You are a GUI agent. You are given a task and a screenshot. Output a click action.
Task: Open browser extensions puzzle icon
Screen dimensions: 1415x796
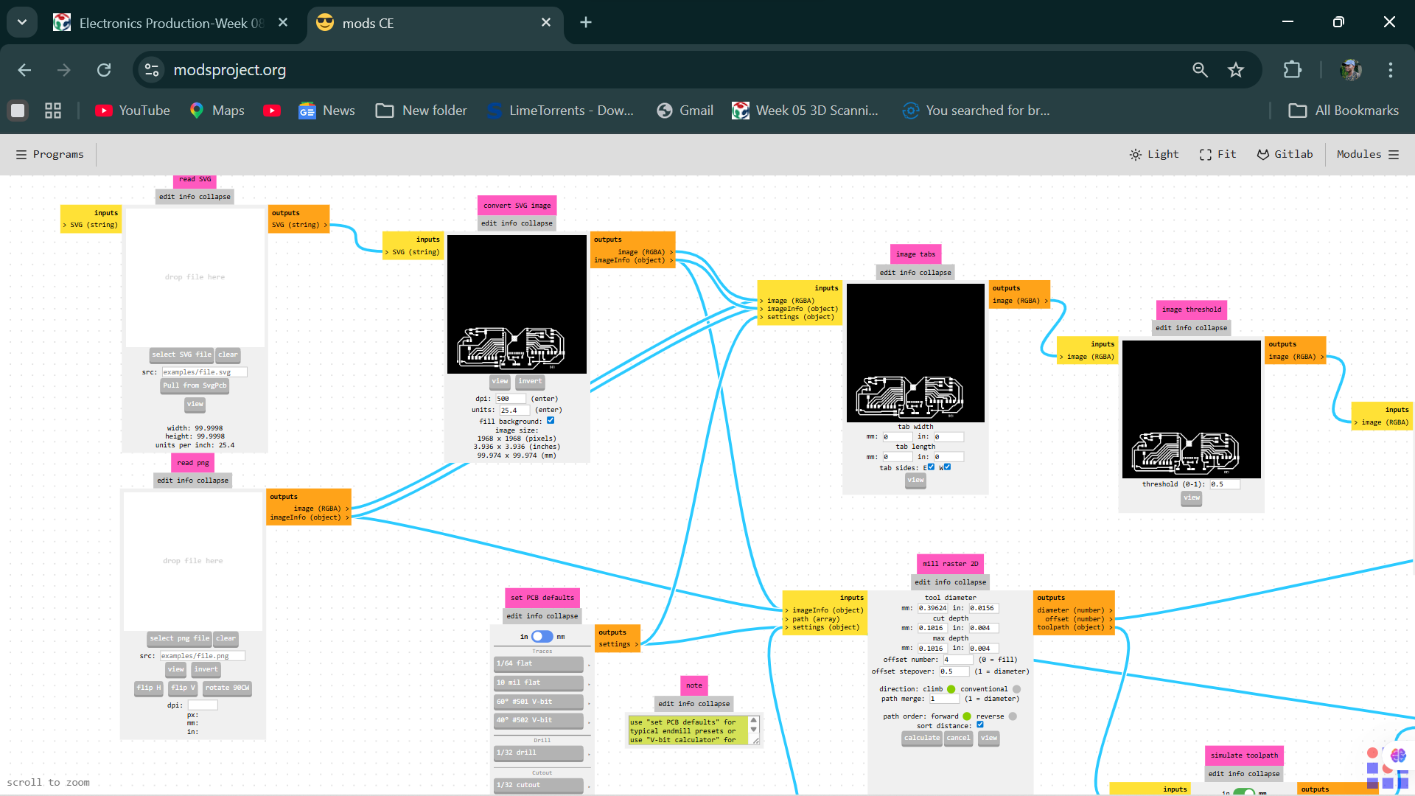point(1293,70)
